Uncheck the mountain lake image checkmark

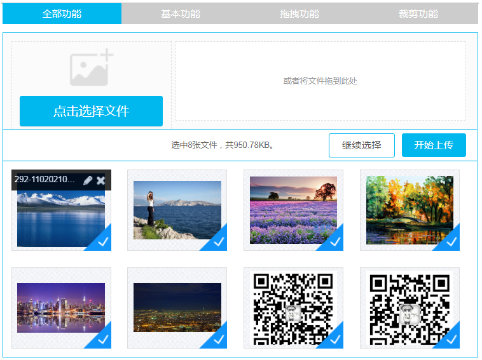click(x=102, y=242)
